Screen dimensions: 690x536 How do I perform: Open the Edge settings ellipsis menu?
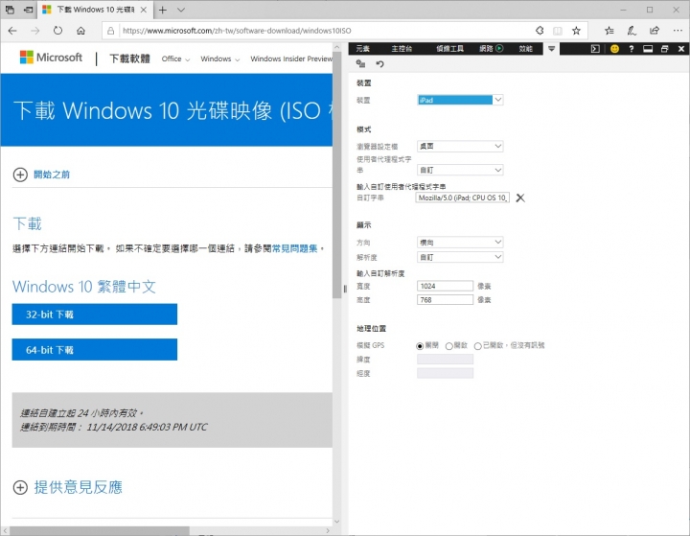(678, 31)
